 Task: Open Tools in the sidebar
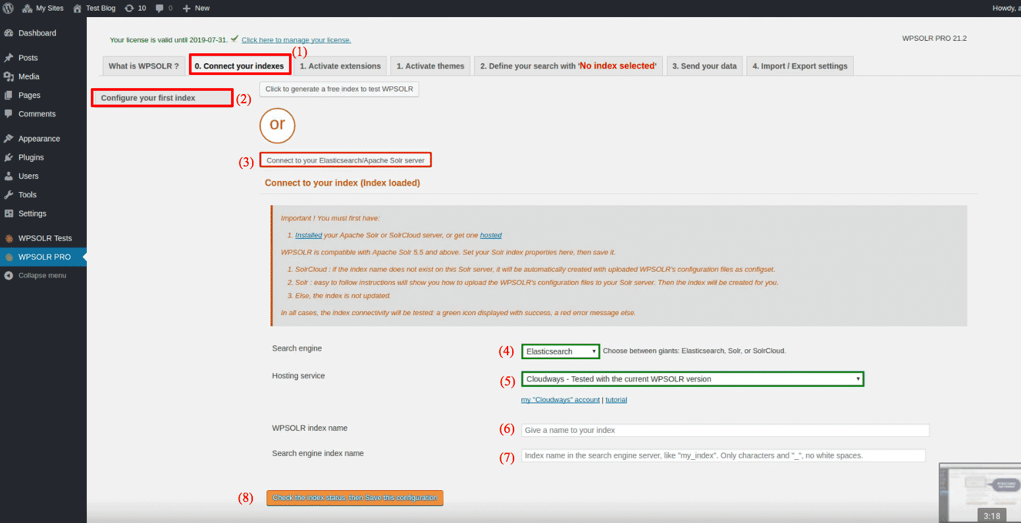(43, 195)
